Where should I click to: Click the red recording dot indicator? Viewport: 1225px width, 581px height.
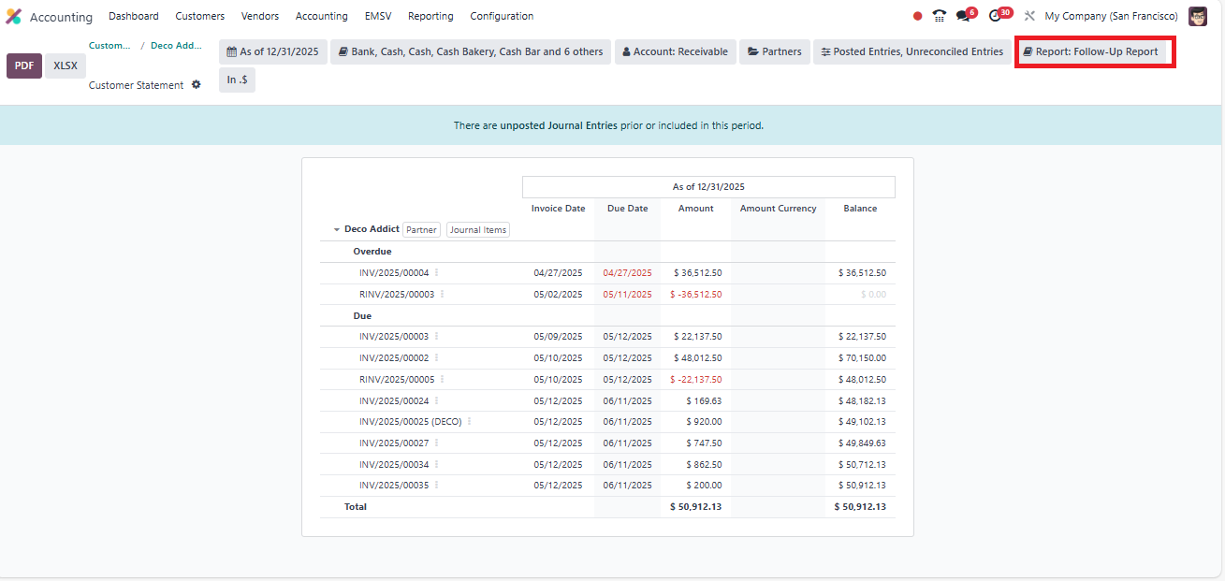tap(917, 16)
